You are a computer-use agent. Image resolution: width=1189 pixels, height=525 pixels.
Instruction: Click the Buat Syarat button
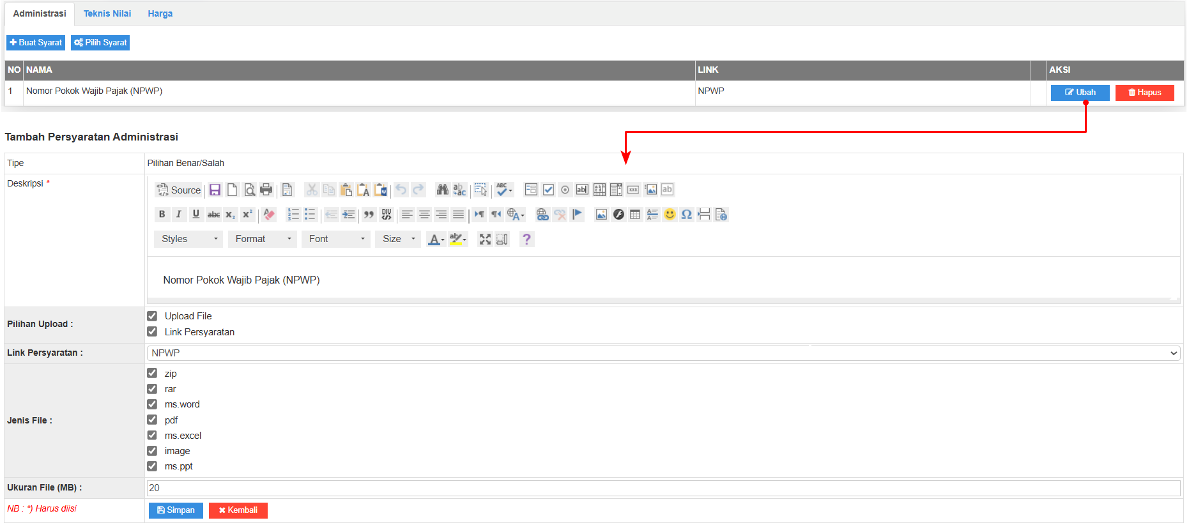click(36, 43)
